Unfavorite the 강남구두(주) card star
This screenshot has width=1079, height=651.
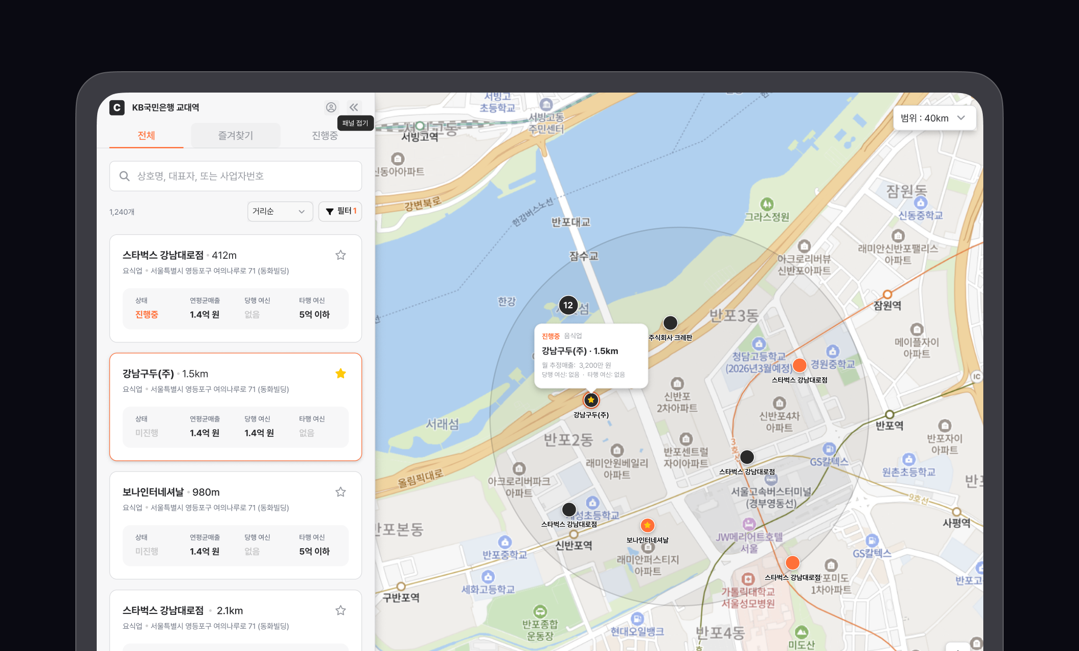(x=340, y=374)
